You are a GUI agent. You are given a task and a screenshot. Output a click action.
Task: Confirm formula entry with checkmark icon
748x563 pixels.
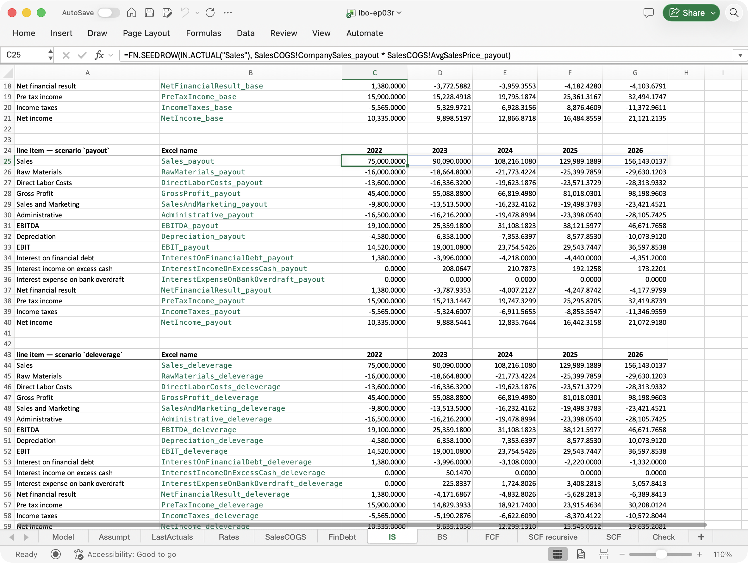pyautogui.click(x=82, y=55)
